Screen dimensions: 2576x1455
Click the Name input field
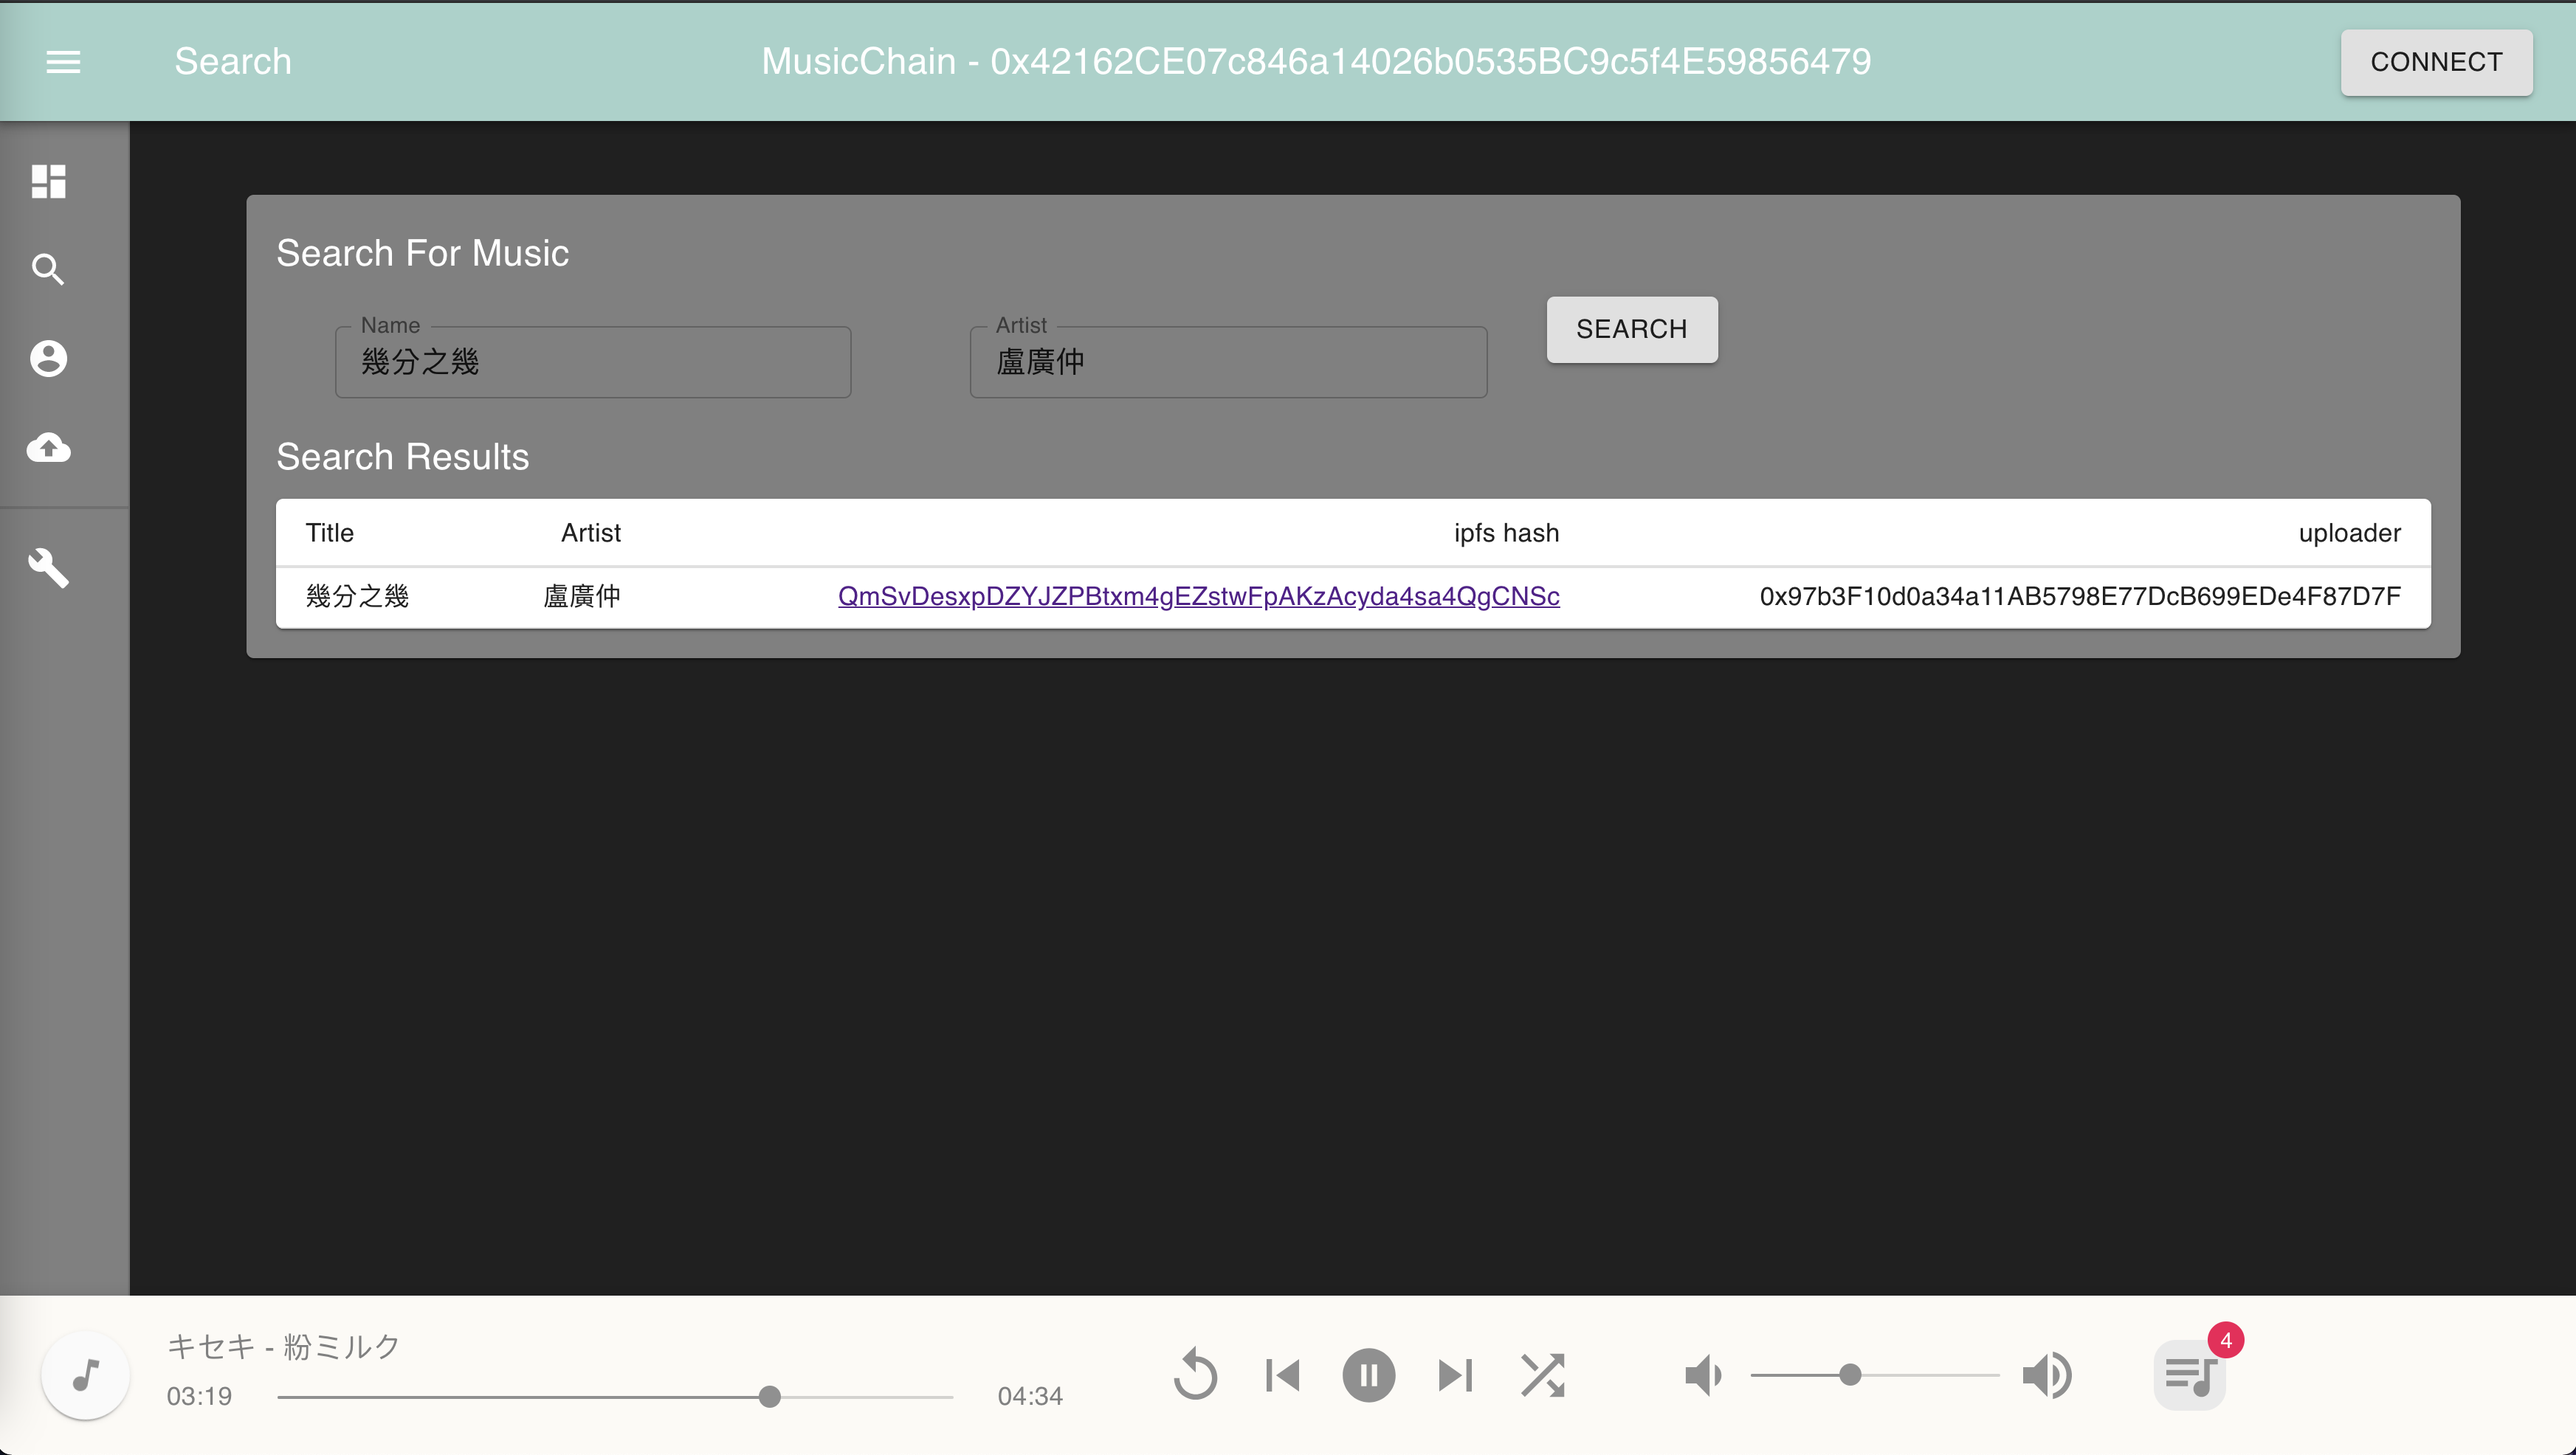pos(592,362)
